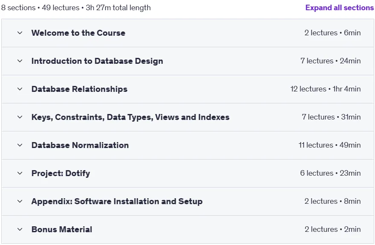Expand all sections of the curriculum
Image resolution: width=375 pixels, height=245 pixels.
(339, 8)
